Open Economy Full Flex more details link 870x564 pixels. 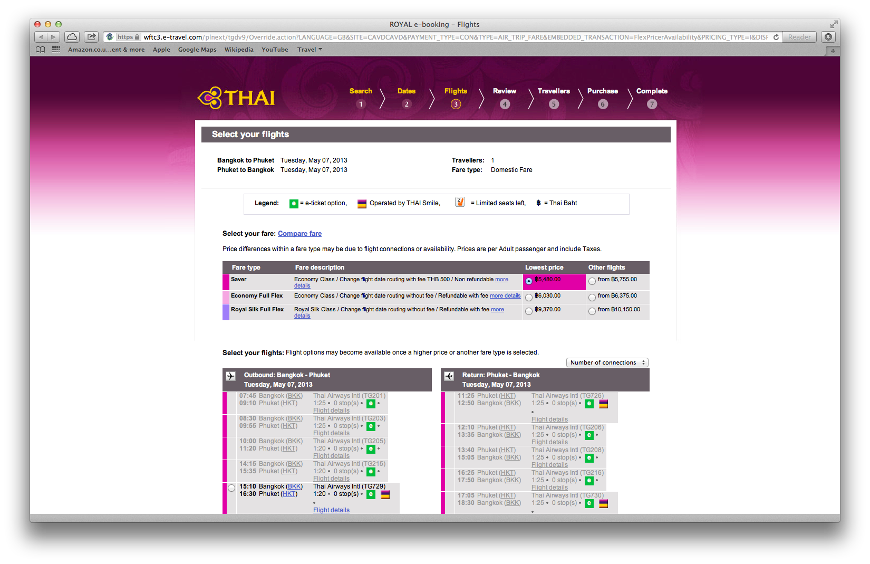[x=505, y=296]
